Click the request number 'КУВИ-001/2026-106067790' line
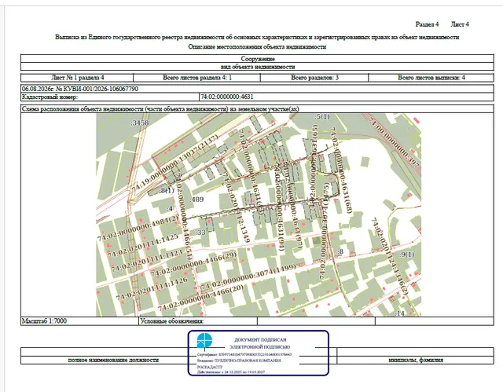The height and width of the screenshot is (392, 503). 80,89
